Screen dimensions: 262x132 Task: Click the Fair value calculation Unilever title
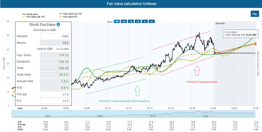pos(132,4)
